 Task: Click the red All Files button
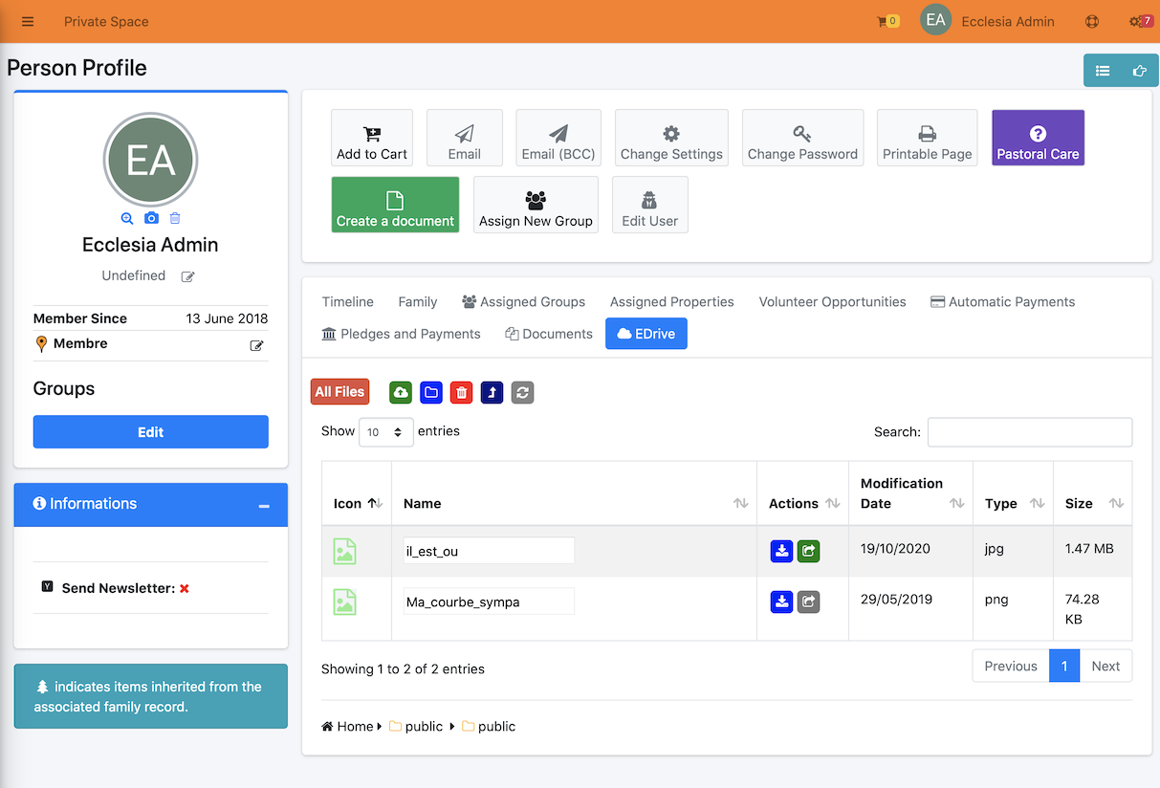339,392
